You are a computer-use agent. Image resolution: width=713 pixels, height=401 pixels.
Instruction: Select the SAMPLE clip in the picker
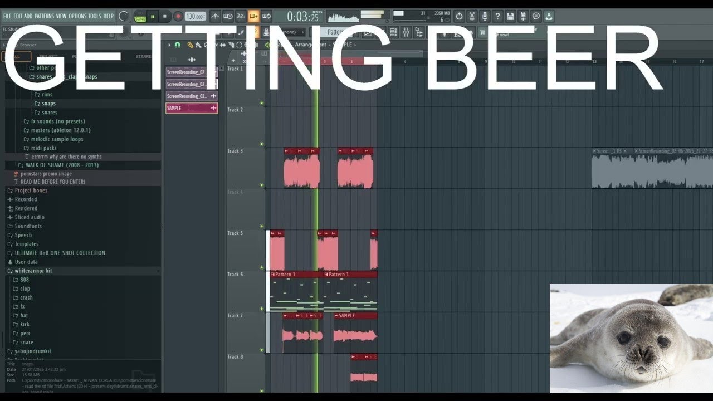click(x=192, y=108)
